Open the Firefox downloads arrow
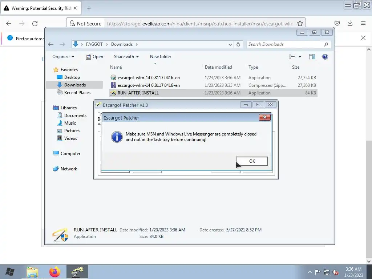 (x=350, y=23)
